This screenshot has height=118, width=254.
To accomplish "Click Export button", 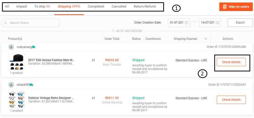I will tap(240, 23).
